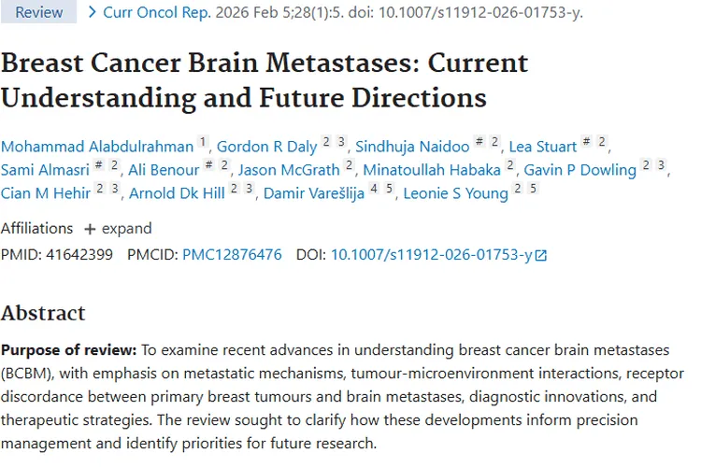Open Lea Stuart author page
Viewport: 701px width, 467px height.
[x=542, y=146]
